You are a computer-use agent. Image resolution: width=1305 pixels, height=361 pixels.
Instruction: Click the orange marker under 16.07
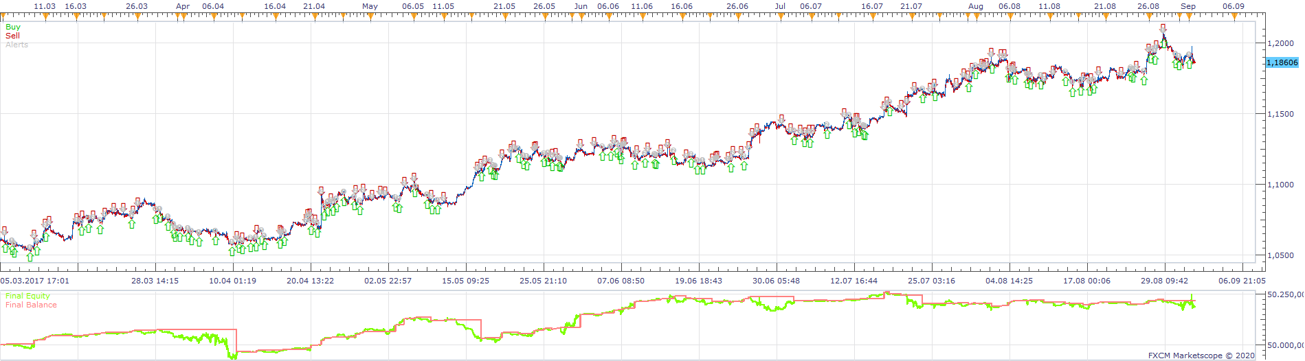pyautogui.click(x=872, y=16)
